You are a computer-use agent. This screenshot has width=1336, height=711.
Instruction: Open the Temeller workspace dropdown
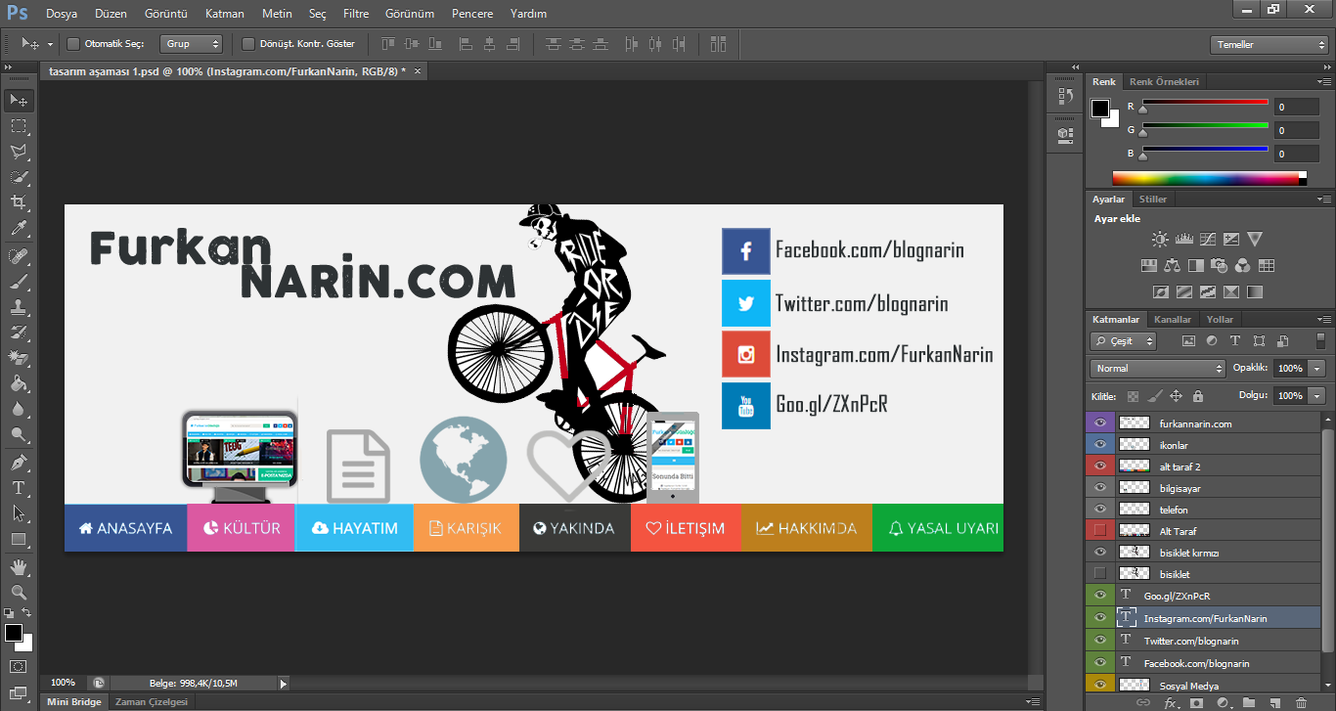[1269, 45]
